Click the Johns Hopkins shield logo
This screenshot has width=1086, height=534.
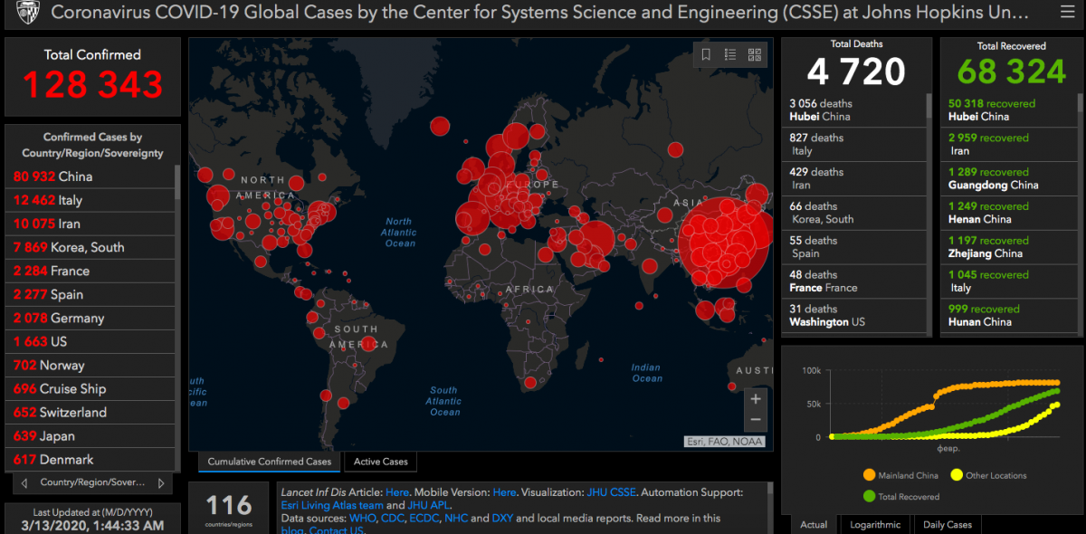click(x=28, y=14)
